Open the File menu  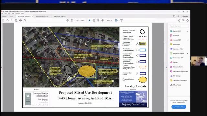coord(2,14)
